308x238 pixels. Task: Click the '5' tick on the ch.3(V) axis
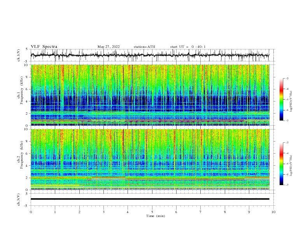coord(27,194)
